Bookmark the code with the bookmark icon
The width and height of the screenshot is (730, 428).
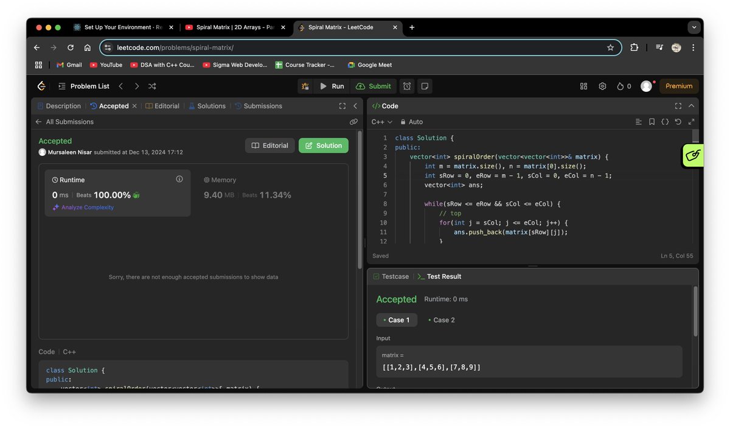click(x=652, y=121)
